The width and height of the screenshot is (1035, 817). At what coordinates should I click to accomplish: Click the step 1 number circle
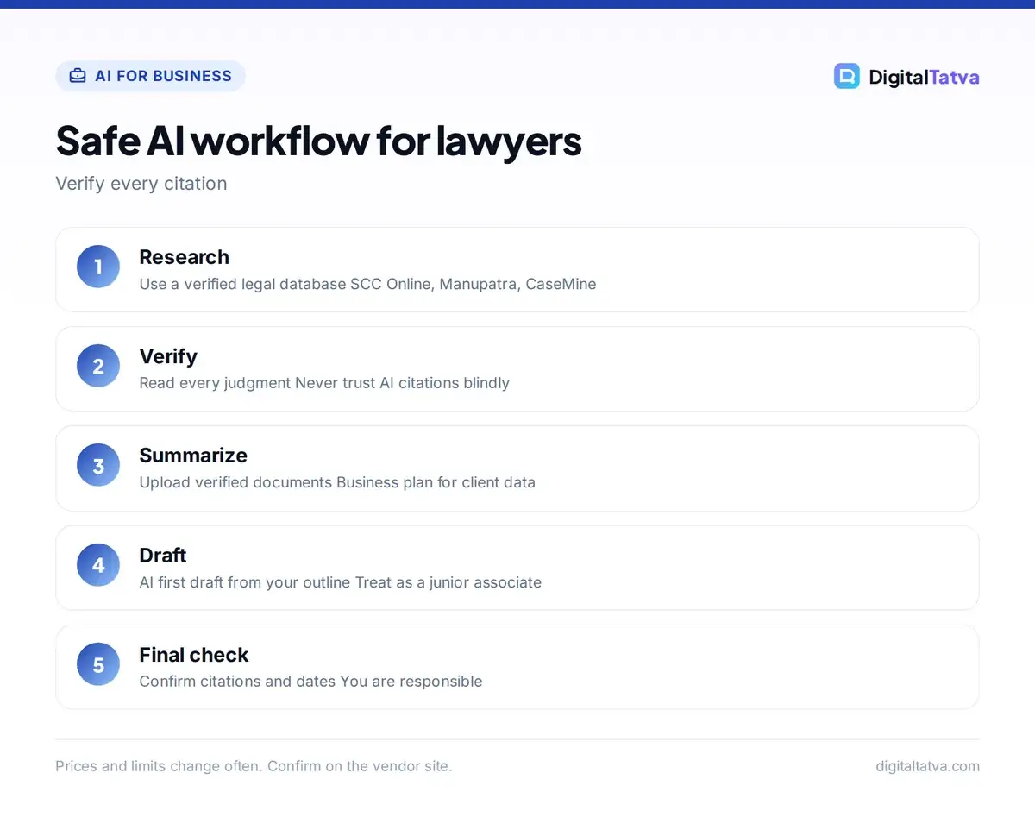pyautogui.click(x=98, y=267)
